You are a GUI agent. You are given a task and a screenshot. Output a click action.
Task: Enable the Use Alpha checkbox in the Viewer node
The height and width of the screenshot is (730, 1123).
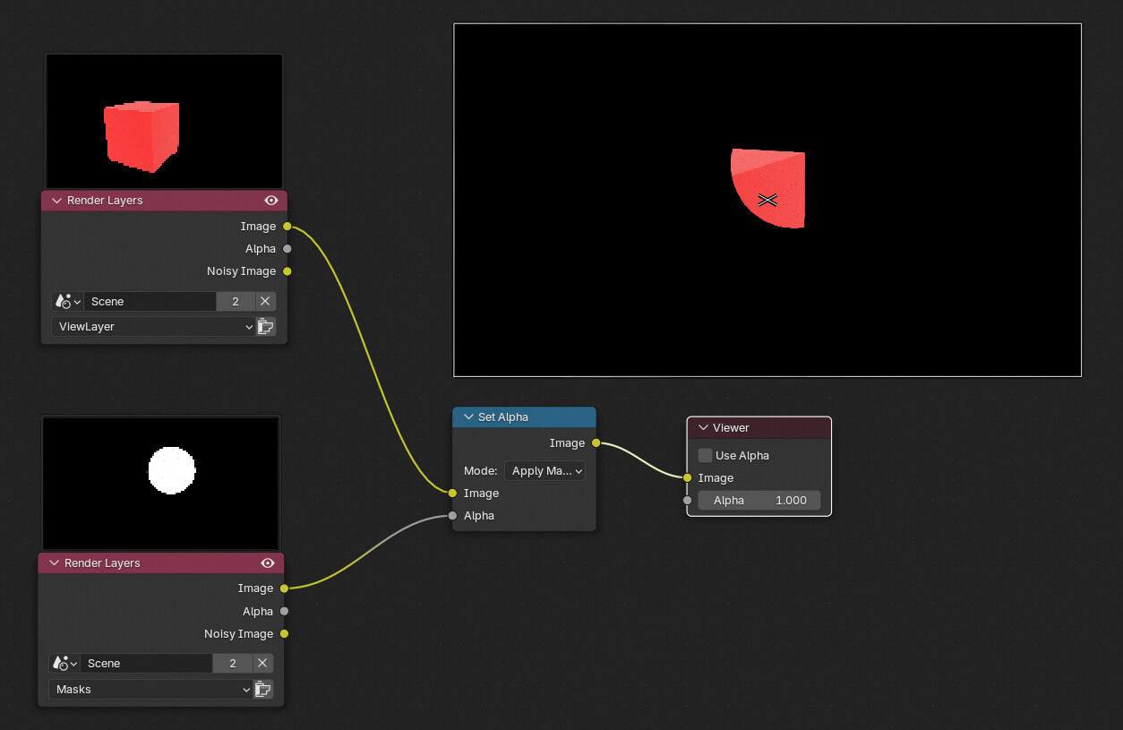coord(706,455)
